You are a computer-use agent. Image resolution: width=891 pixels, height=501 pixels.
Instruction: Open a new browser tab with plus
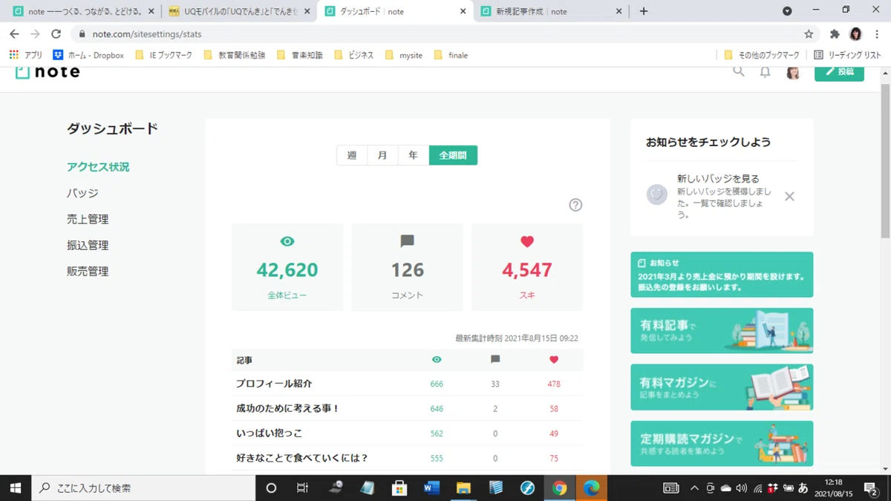tap(644, 11)
